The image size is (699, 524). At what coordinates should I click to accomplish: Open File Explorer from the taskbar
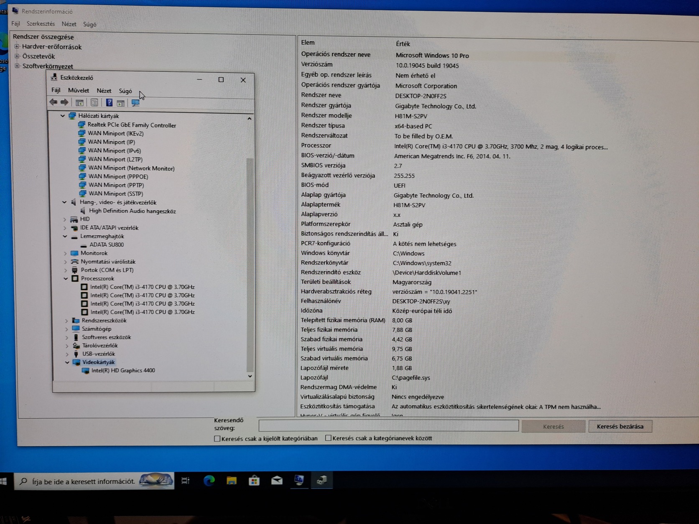coord(232,481)
